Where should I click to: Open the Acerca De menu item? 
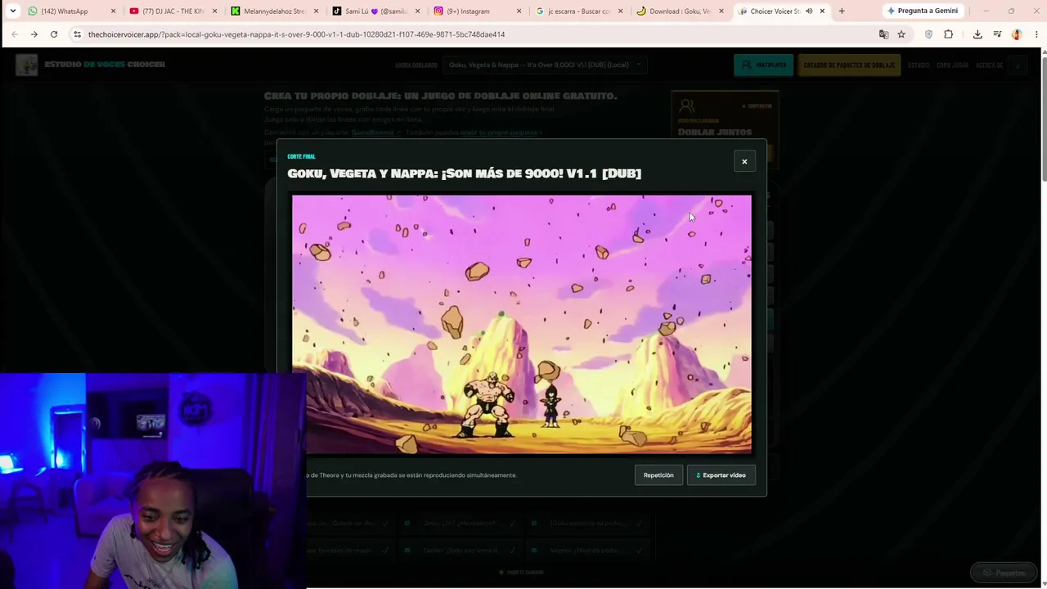pyautogui.click(x=989, y=65)
